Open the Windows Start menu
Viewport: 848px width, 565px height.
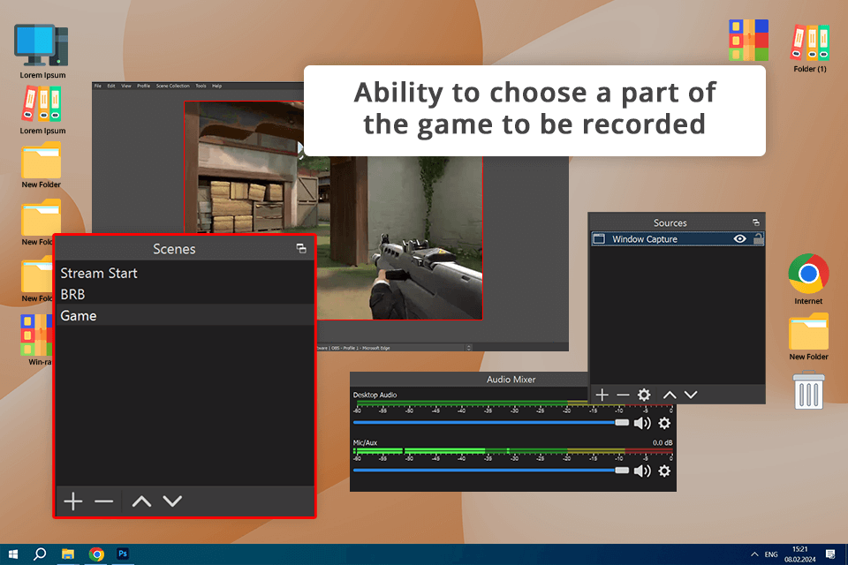[x=13, y=554]
